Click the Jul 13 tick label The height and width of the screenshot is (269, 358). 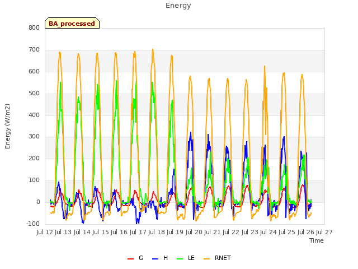tap(63, 232)
